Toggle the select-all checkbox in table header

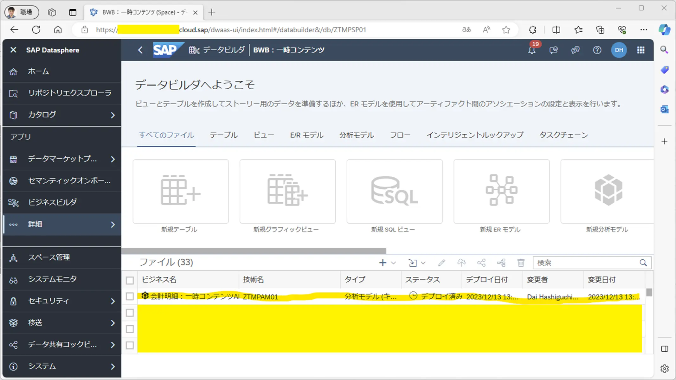point(130,280)
